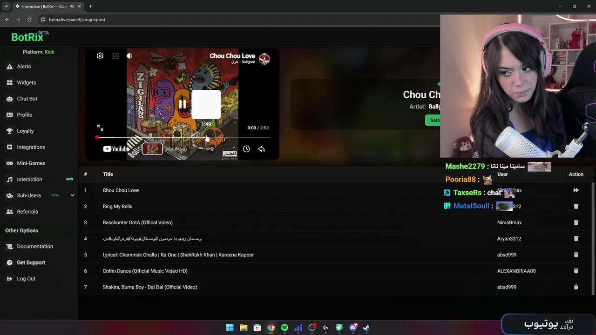
Task: Mute the video player volume
Action: pos(129,56)
